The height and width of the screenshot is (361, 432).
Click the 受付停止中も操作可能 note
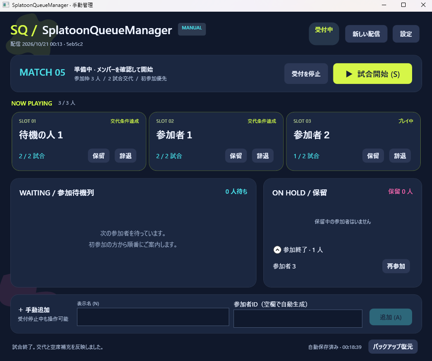tap(43, 319)
